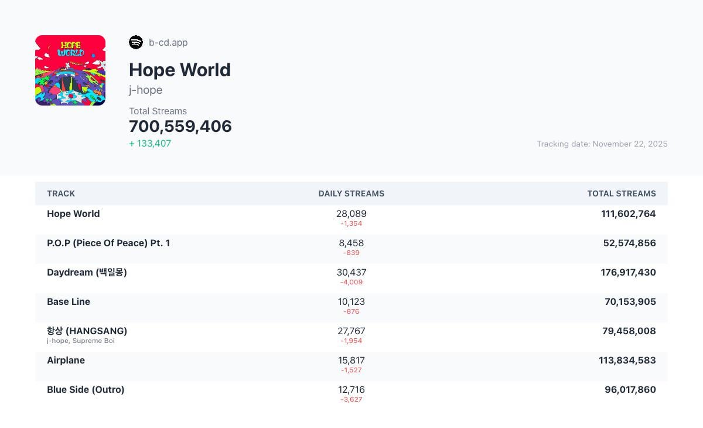
Task: Select the Blue Side (Outro) track
Action: pyautogui.click(x=86, y=390)
